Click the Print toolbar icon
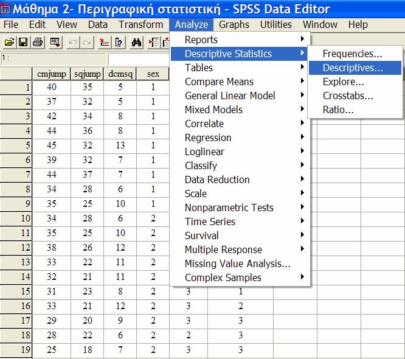 tap(38, 42)
